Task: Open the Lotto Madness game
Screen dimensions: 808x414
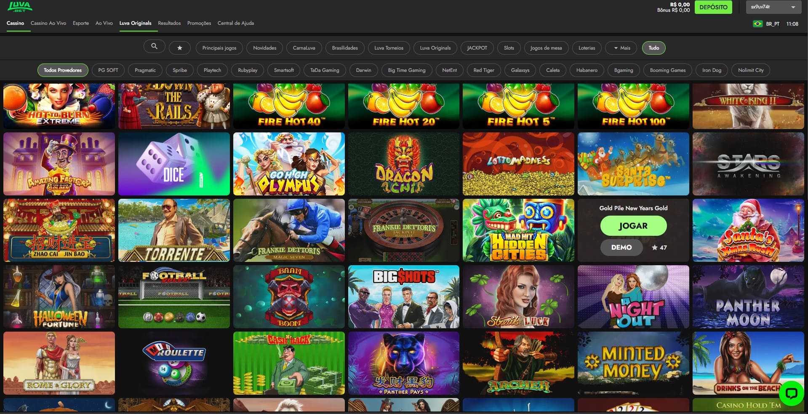Action: pyautogui.click(x=518, y=164)
